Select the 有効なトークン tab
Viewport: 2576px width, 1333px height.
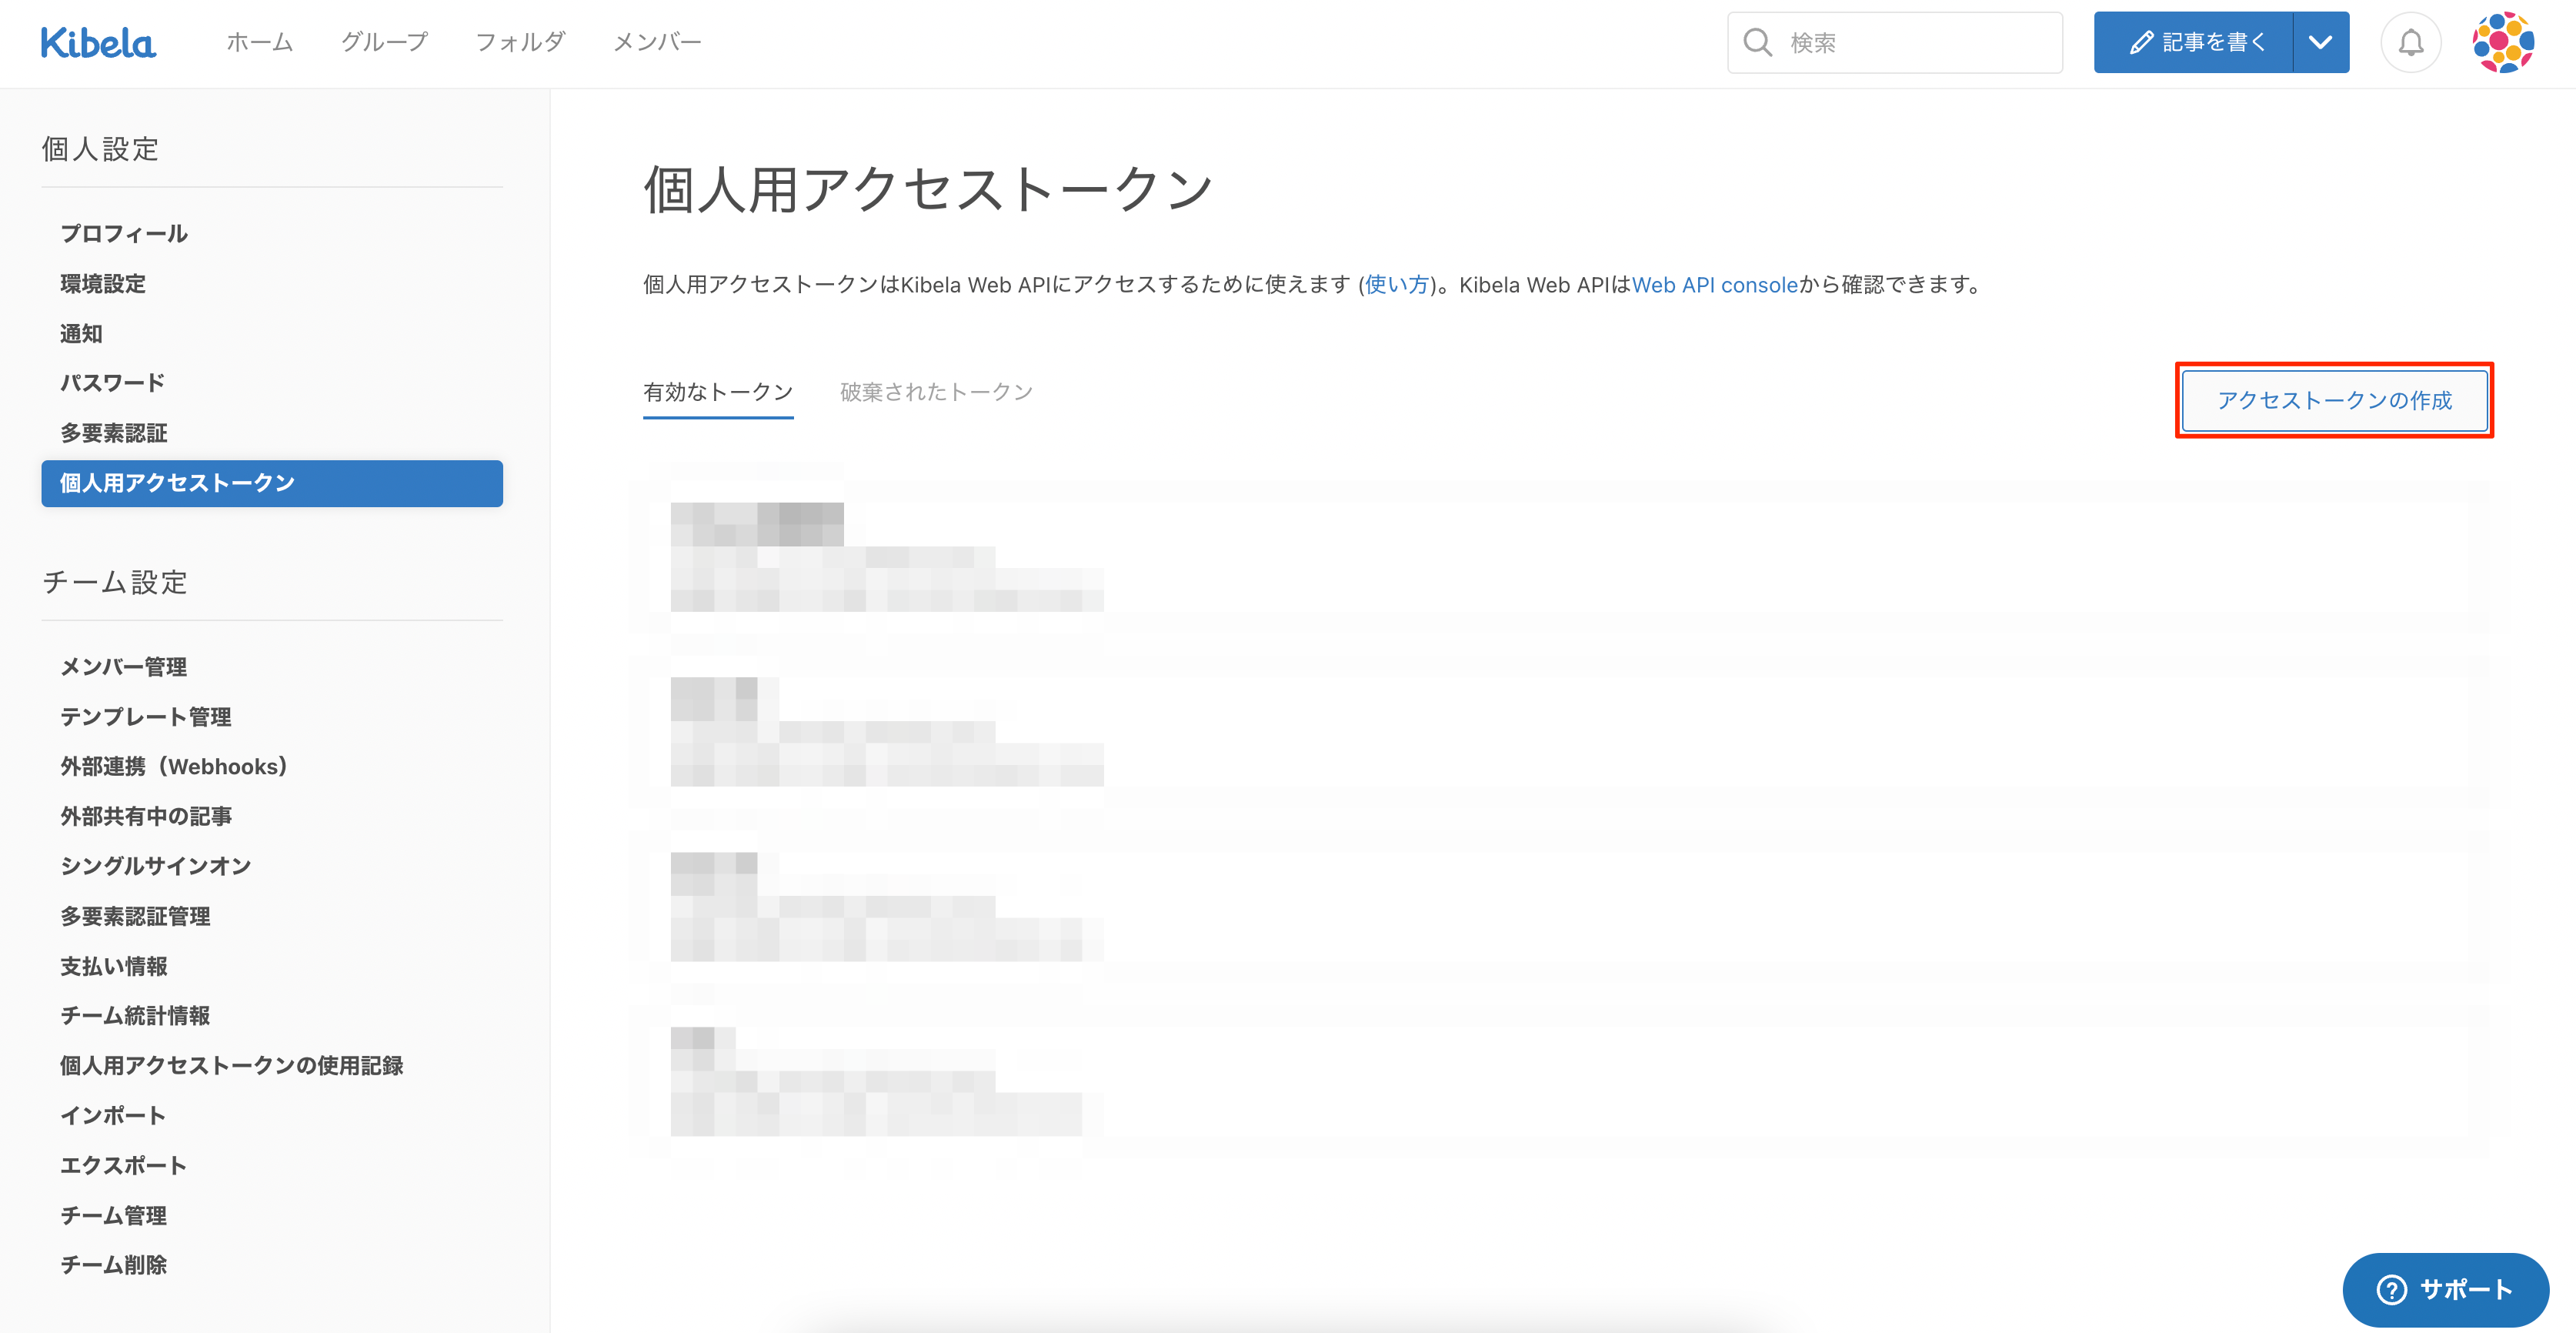pos(718,392)
